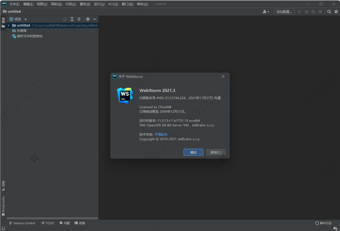Viewport: 340px width, 231px height.
Task: Open IDE settings gear in top toolbar
Action: [336, 12]
